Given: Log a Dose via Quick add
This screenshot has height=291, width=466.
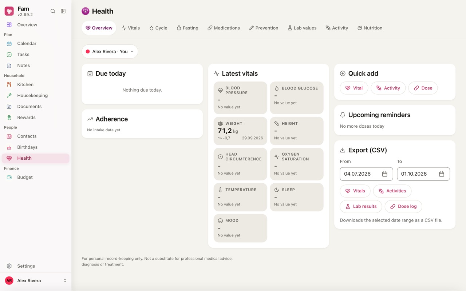Looking at the screenshot, I should (423, 88).
